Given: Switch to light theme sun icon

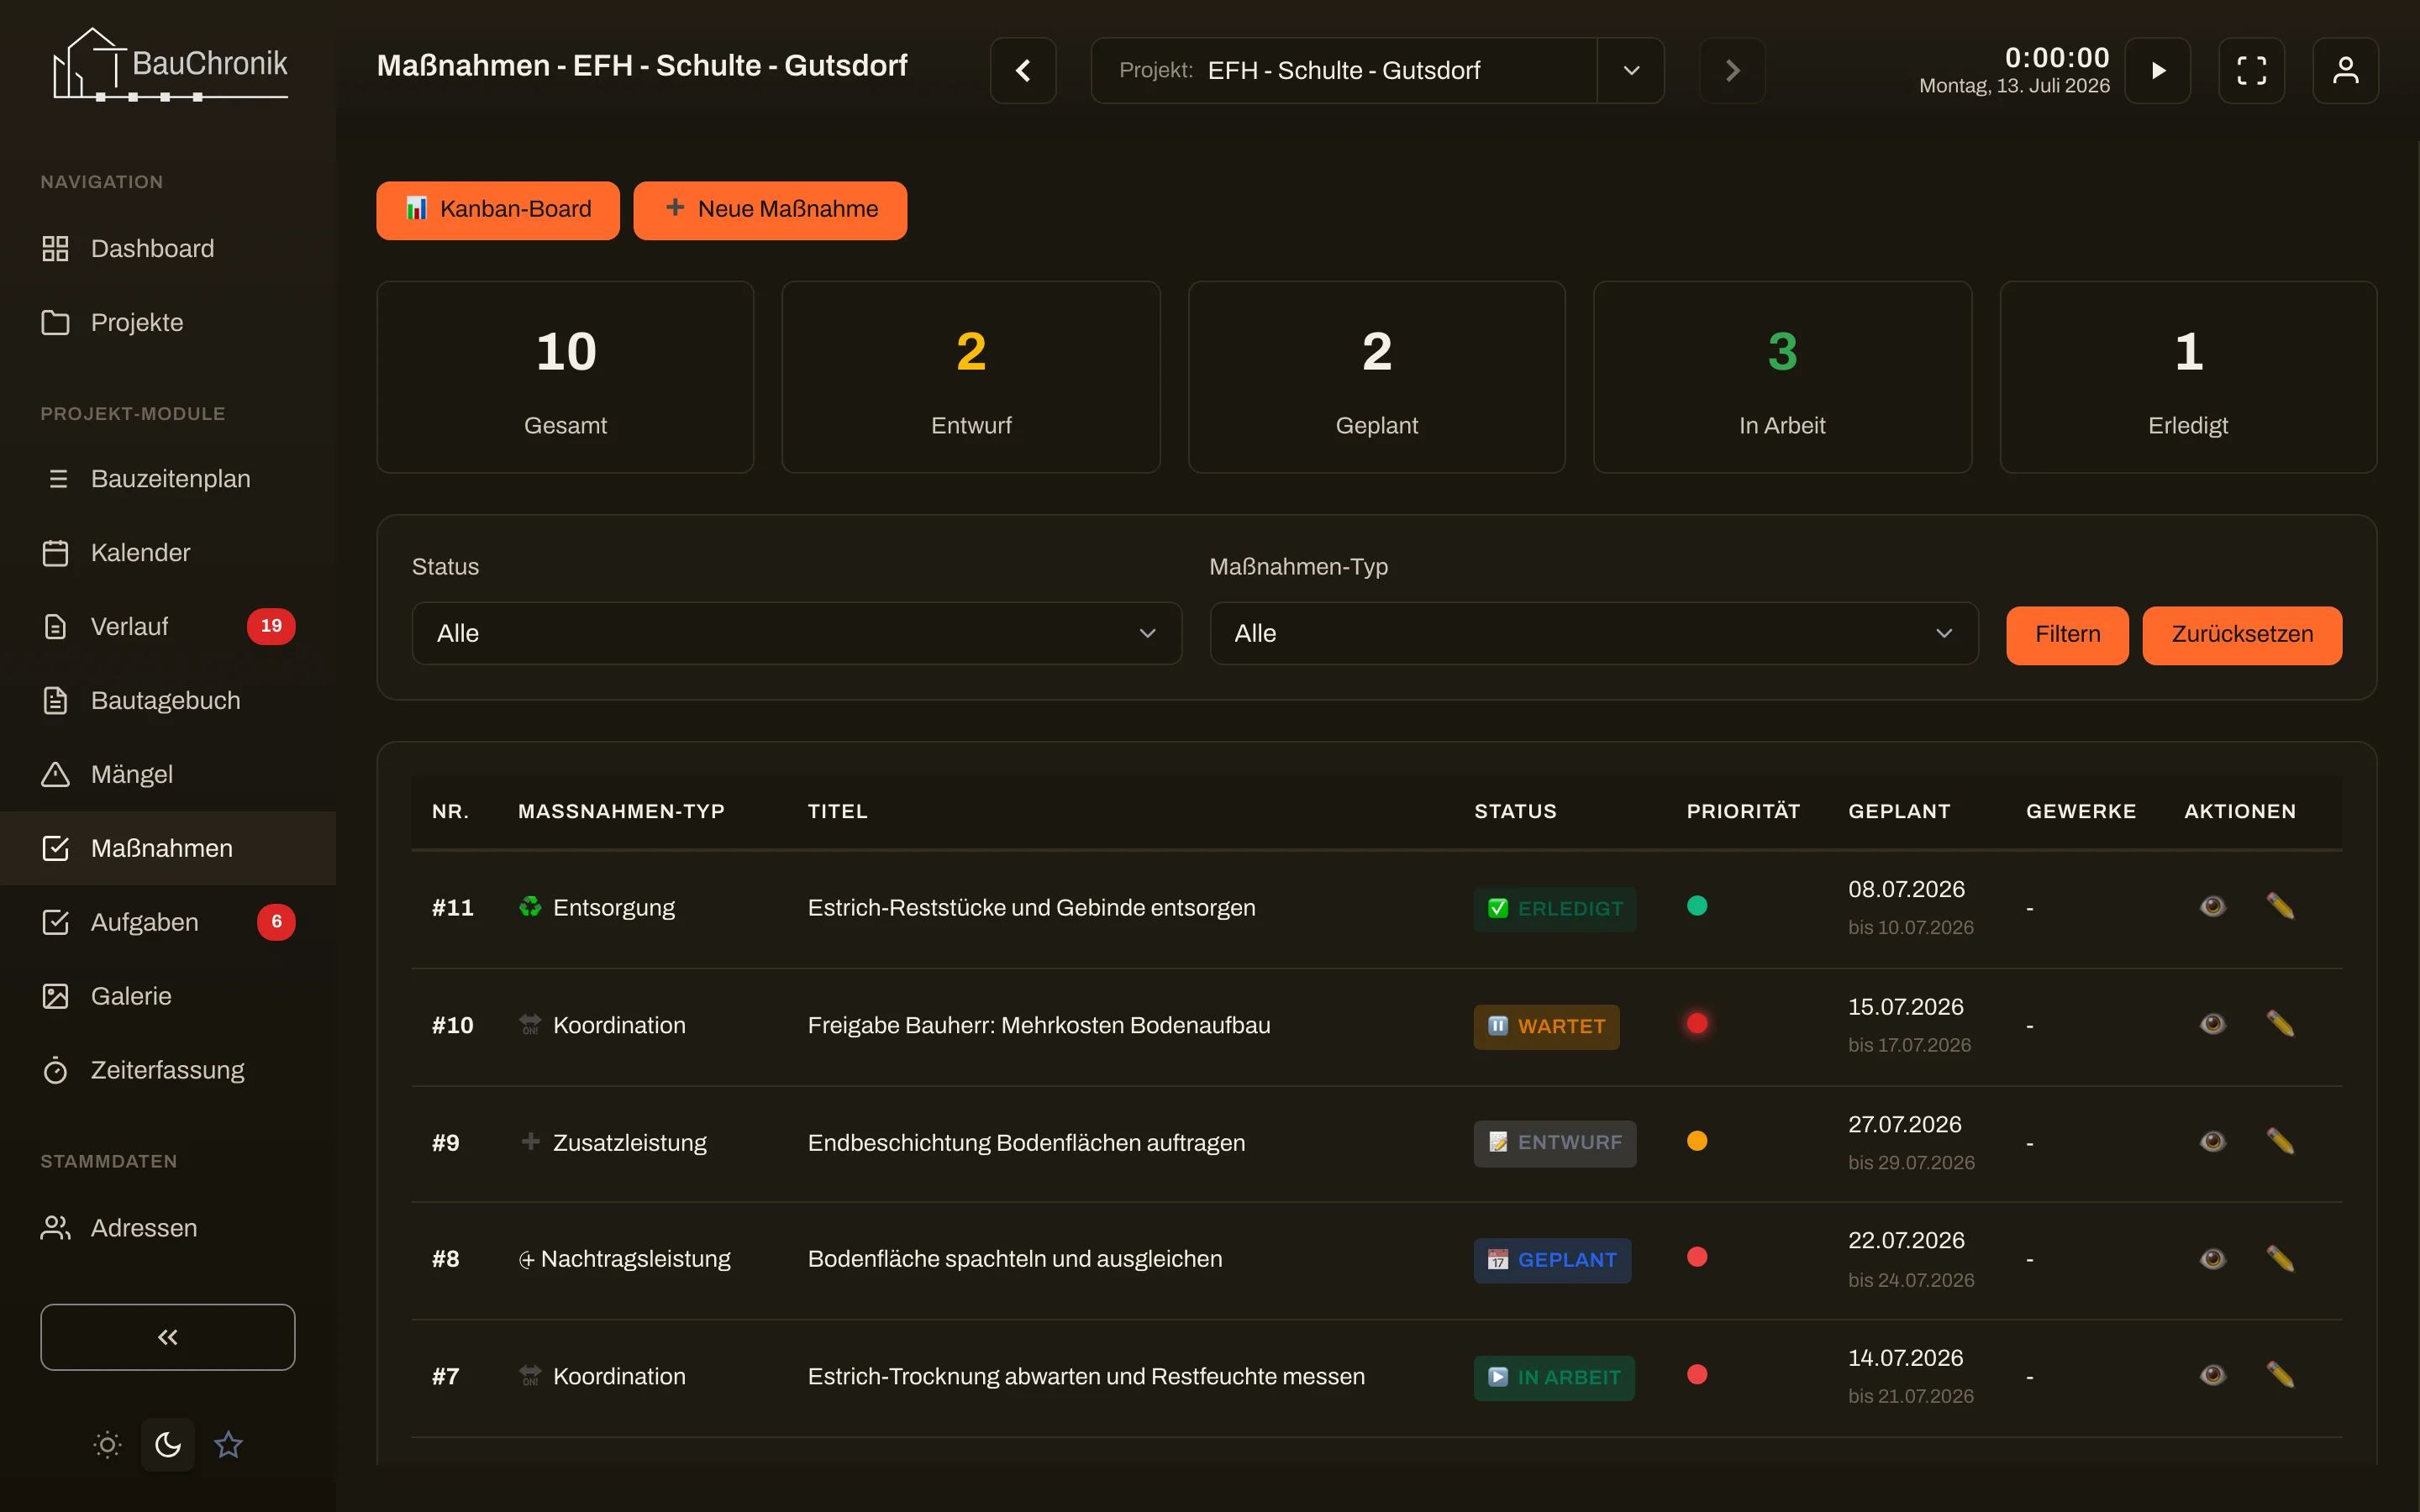Looking at the screenshot, I should coord(108,1444).
